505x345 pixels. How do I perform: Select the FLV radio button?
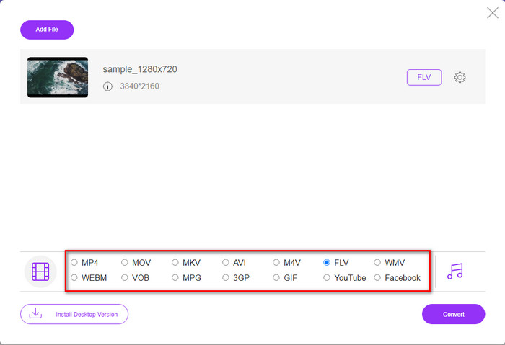(327, 262)
